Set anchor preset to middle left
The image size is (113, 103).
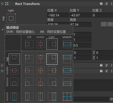coord(29,70)
